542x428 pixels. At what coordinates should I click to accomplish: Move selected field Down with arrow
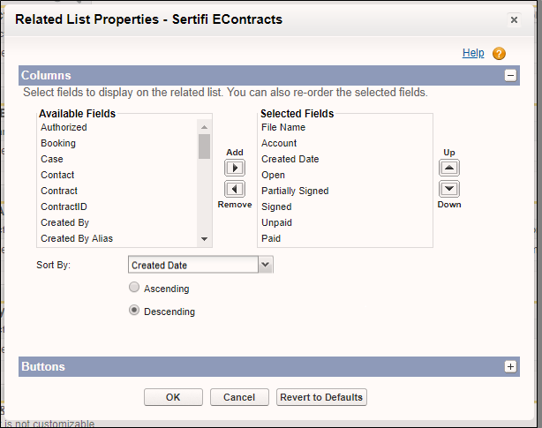coord(449,189)
